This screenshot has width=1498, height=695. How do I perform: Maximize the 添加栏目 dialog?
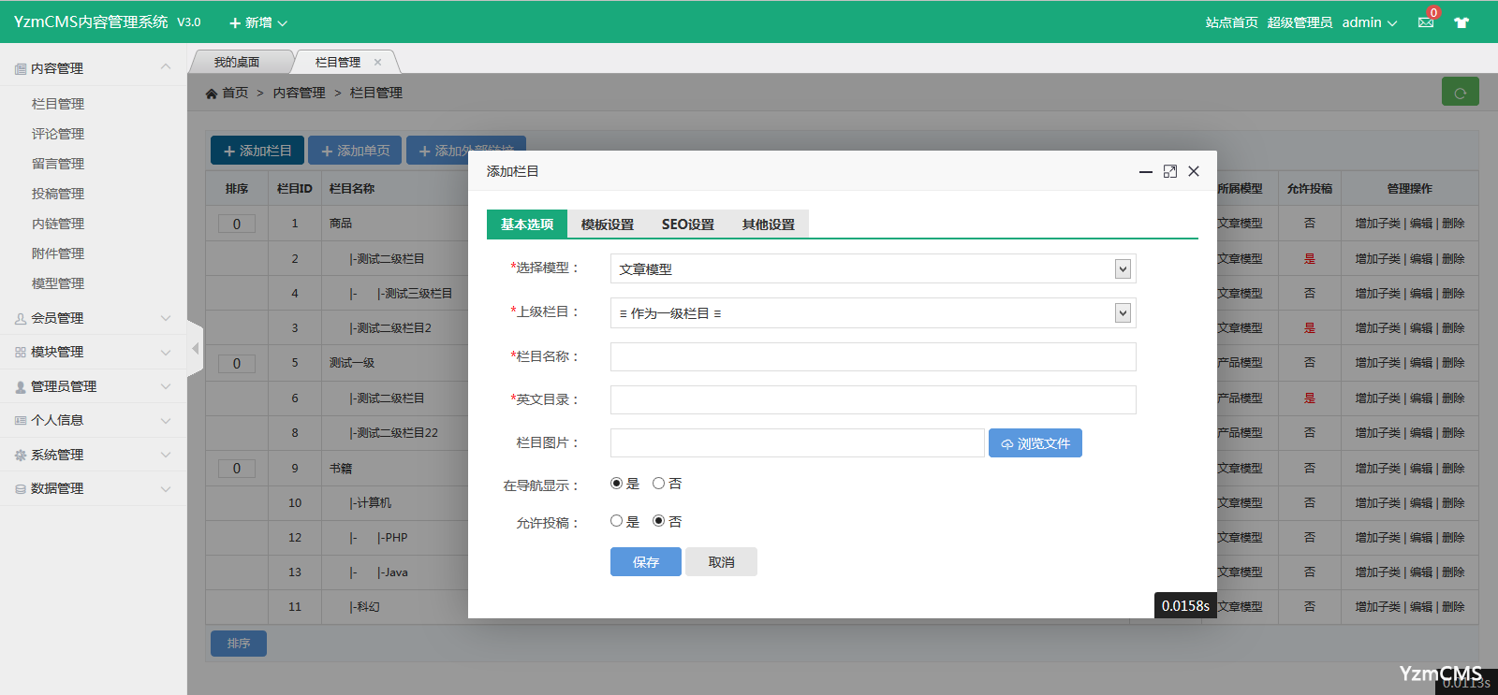click(1169, 171)
